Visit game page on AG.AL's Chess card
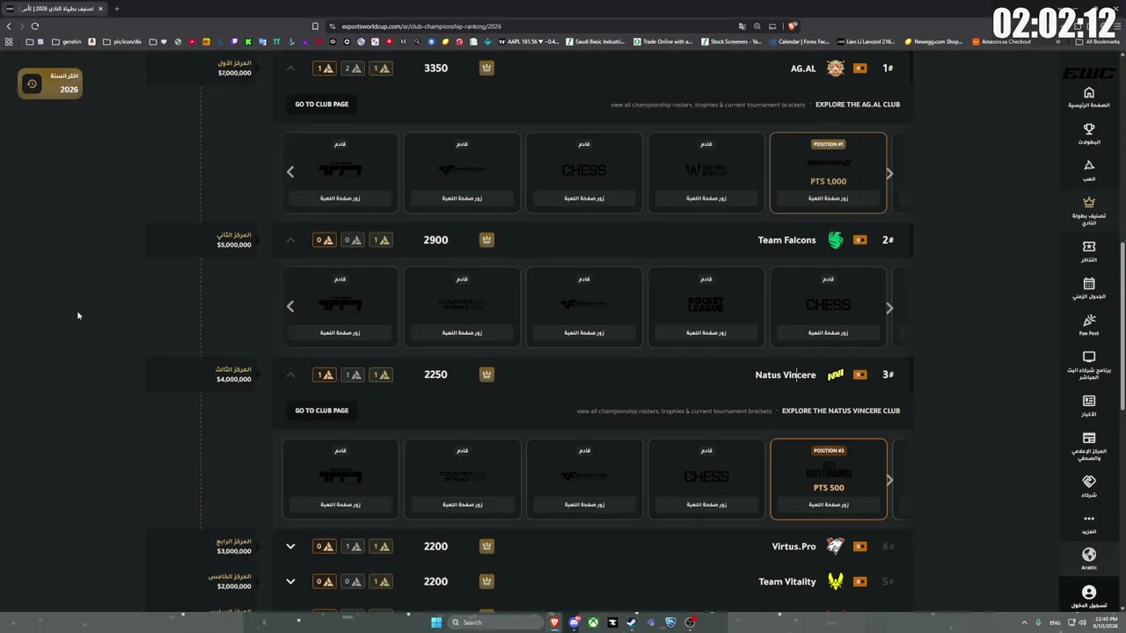1126x633 pixels. (584, 199)
